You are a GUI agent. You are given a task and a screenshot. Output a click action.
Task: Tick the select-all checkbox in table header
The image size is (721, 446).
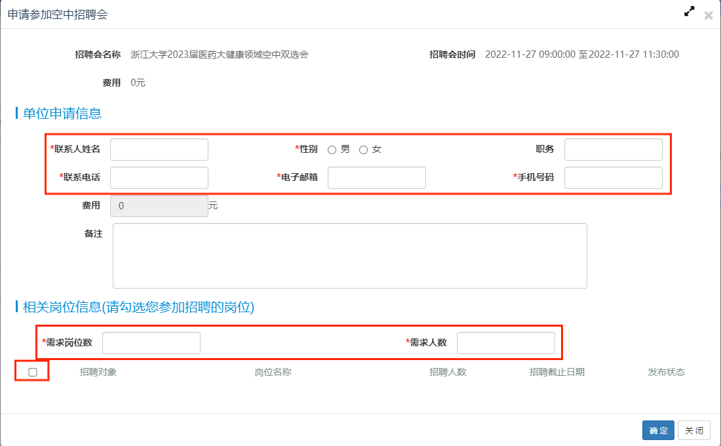tap(33, 372)
